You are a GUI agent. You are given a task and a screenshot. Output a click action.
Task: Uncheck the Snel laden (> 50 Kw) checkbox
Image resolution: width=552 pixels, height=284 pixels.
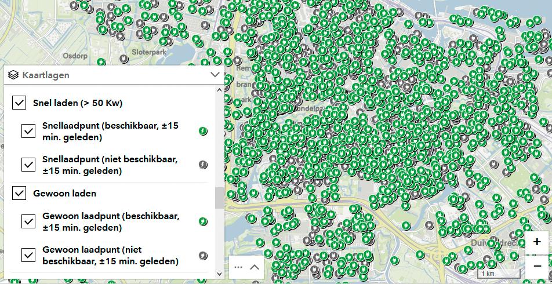19,103
